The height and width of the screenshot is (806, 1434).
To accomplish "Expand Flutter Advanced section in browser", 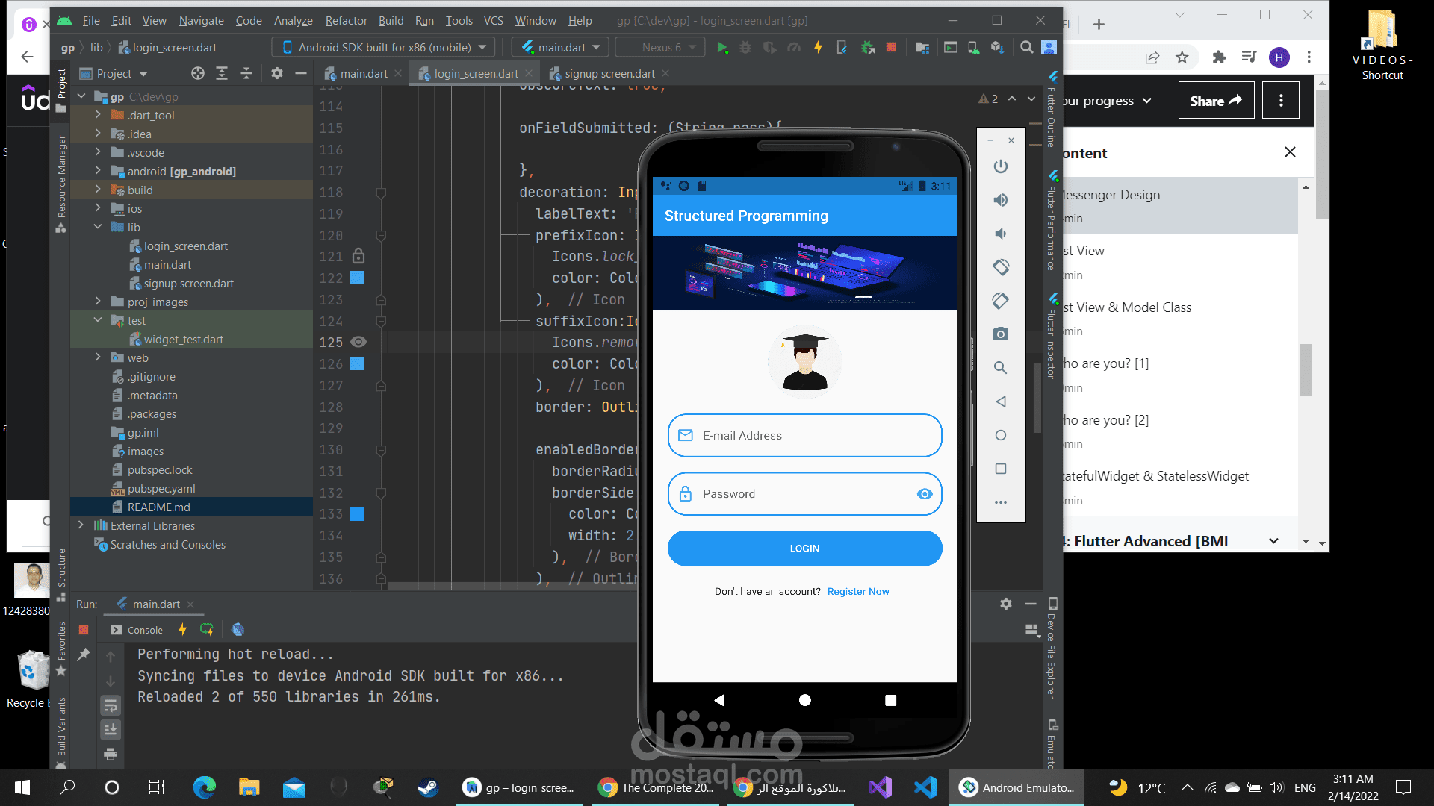I will click(x=1273, y=541).
